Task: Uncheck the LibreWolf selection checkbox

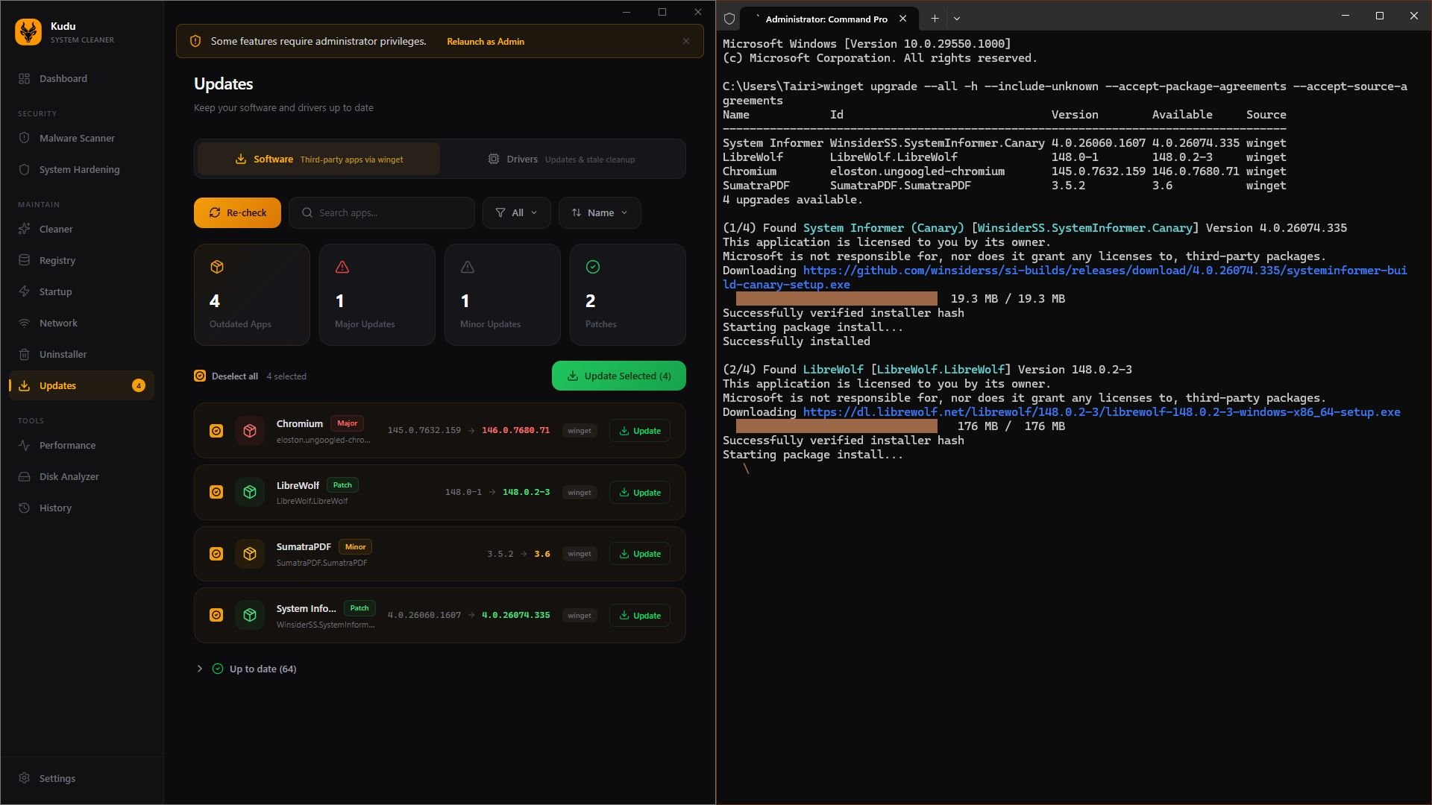Action: [216, 492]
